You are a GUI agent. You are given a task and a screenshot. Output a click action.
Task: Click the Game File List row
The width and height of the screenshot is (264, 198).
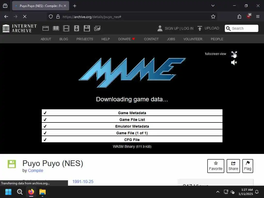pos(132,119)
